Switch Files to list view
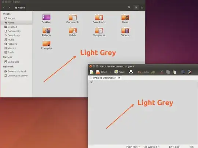Viewport: 198px width, 148px height. (136, 8)
